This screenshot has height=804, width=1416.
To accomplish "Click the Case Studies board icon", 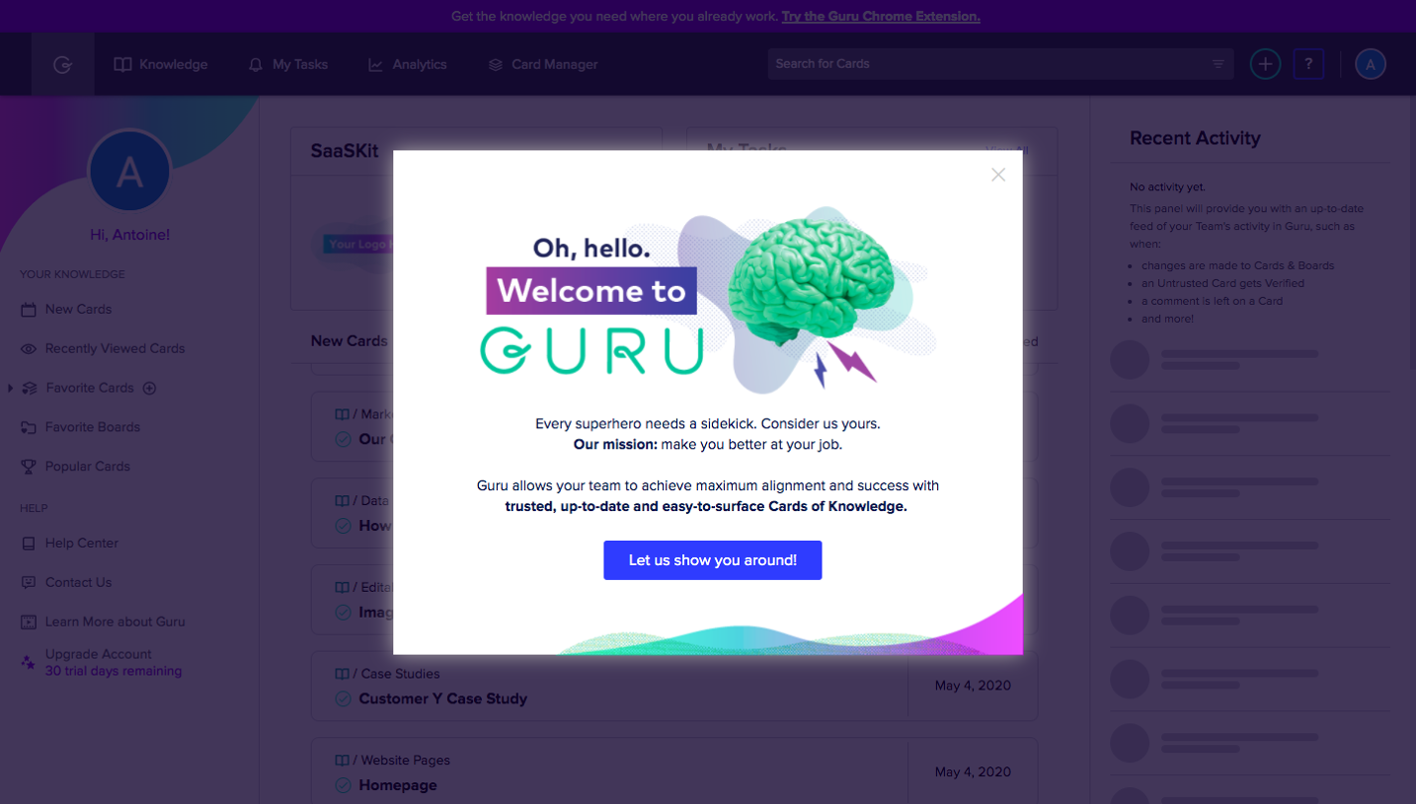I will click(x=342, y=674).
